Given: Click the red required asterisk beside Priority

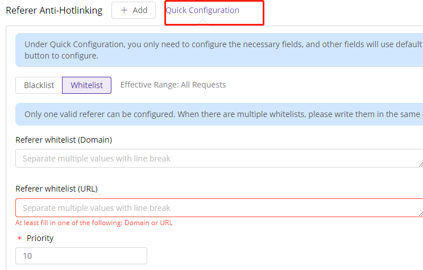Looking at the screenshot, I should click(x=19, y=238).
